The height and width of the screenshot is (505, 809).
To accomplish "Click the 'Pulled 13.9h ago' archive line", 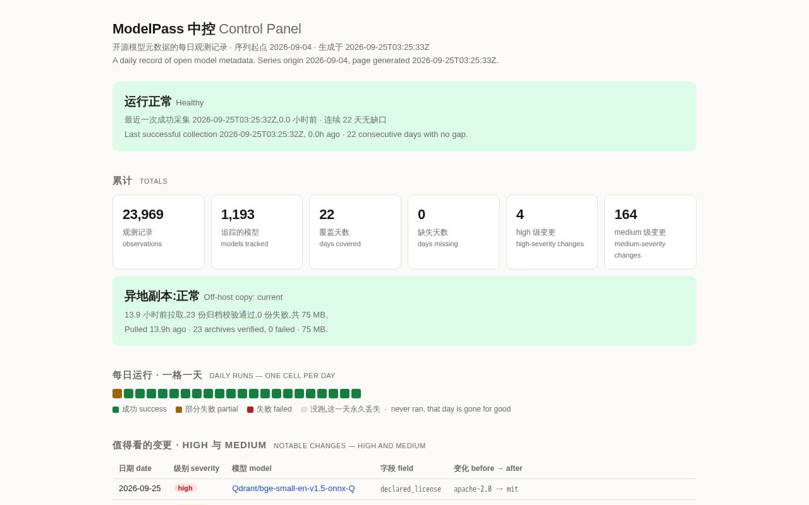I will coord(226,329).
